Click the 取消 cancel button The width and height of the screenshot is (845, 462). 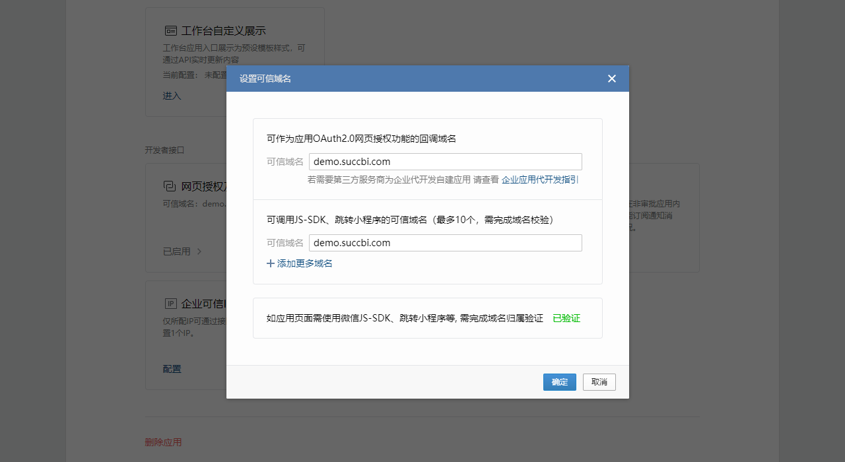599,381
